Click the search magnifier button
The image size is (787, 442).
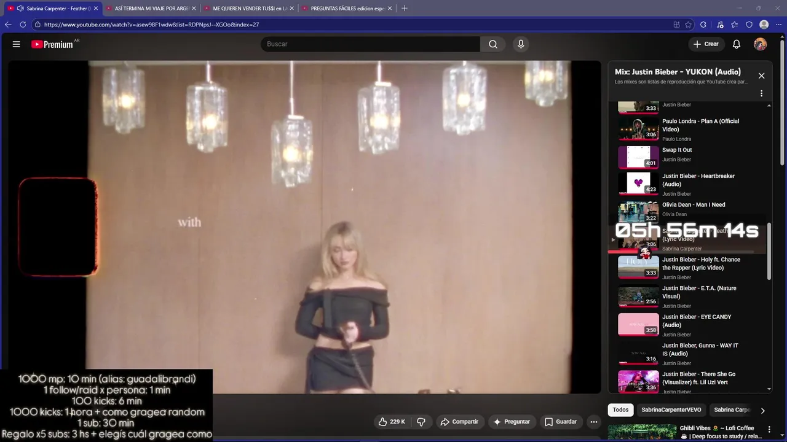pos(493,44)
